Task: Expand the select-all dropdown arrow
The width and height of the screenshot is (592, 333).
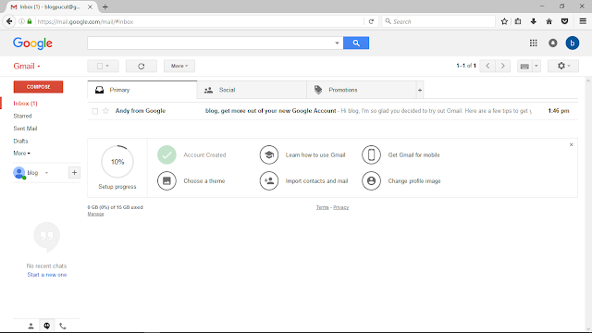Action: [107, 66]
